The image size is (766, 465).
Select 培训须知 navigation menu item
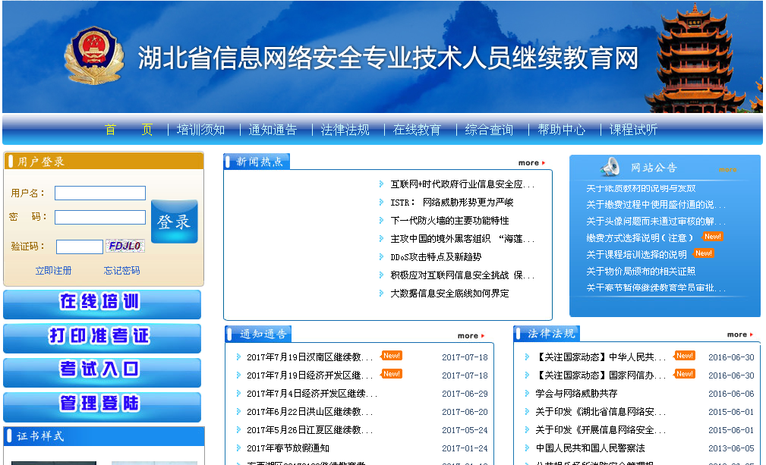point(200,130)
